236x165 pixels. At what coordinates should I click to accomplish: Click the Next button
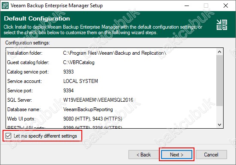coord(176,154)
